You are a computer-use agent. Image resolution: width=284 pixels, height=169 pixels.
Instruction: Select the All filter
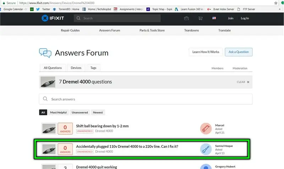coord(43,112)
